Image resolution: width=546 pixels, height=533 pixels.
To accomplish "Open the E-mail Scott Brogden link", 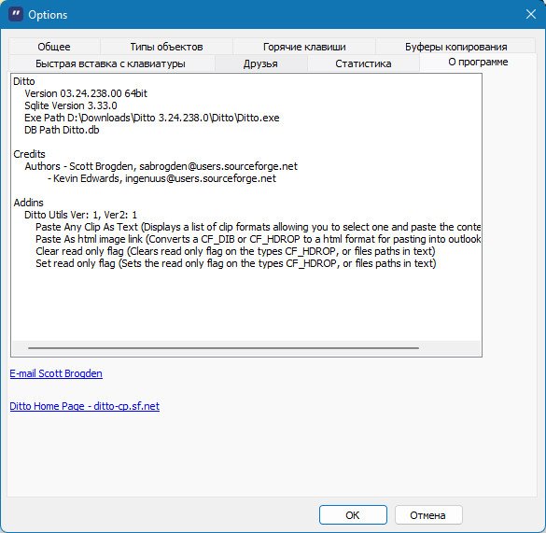I will point(56,373).
